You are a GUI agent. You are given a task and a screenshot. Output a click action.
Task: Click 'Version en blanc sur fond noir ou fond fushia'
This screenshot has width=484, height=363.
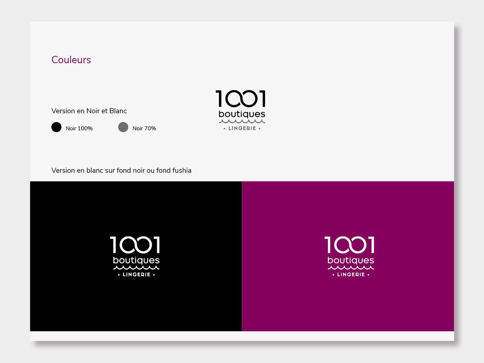[121, 171]
